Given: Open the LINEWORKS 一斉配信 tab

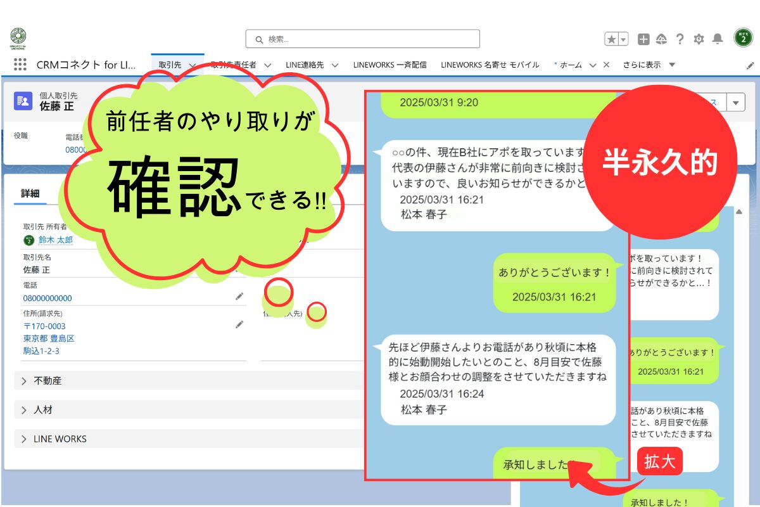Looking at the screenshot, I should [390, 65].
